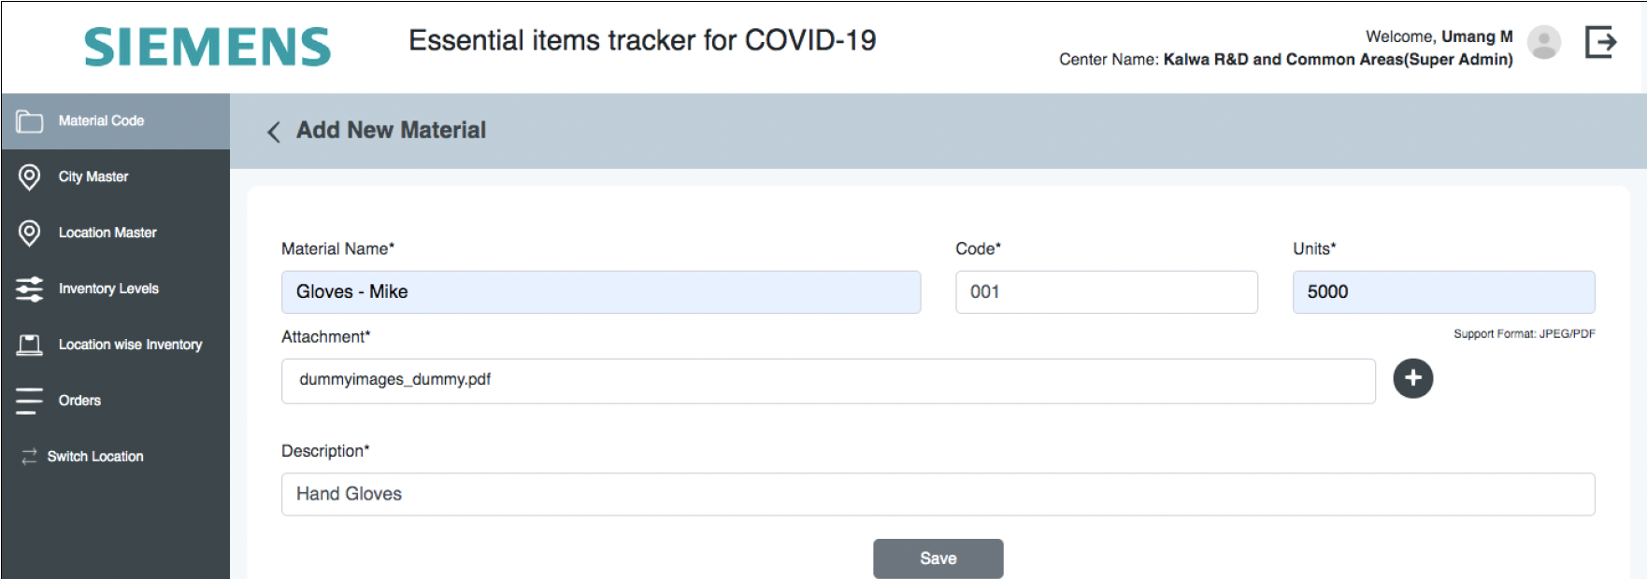Click the Orders list icon
The height and width of the screenshot is (579, 1647).
tap(30, 401)
